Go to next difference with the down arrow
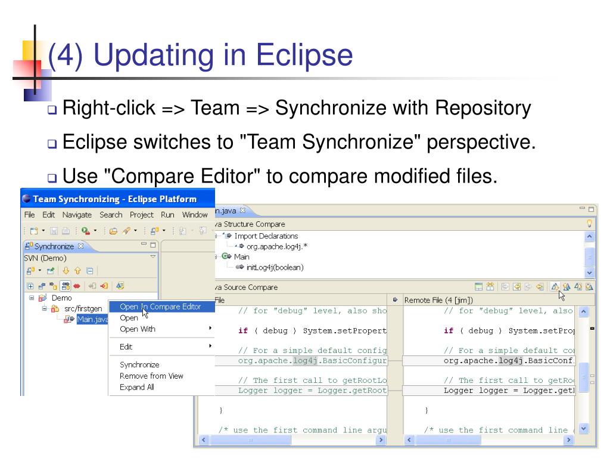Screen dimensions: 610x458 [x=66, y=271]
